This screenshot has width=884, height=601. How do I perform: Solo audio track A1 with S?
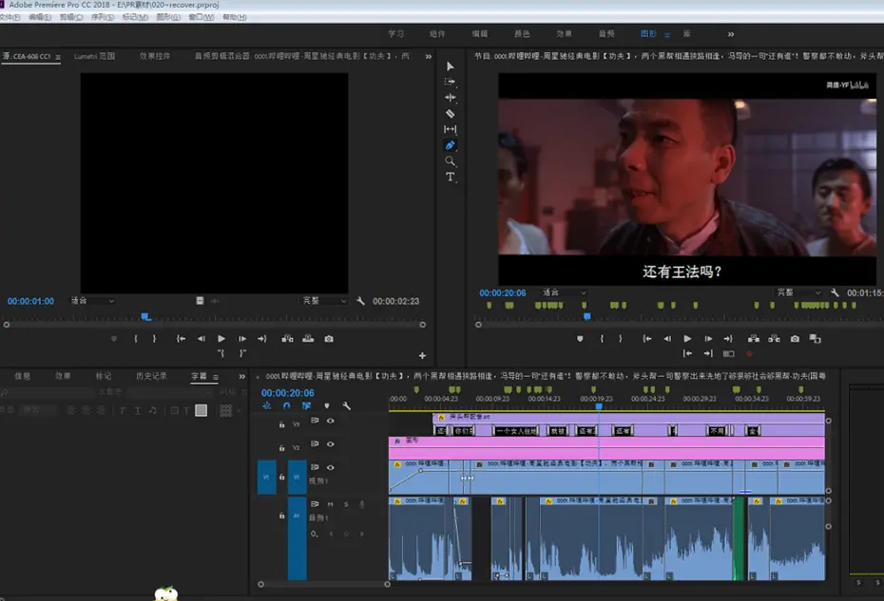tap(346, 504)
